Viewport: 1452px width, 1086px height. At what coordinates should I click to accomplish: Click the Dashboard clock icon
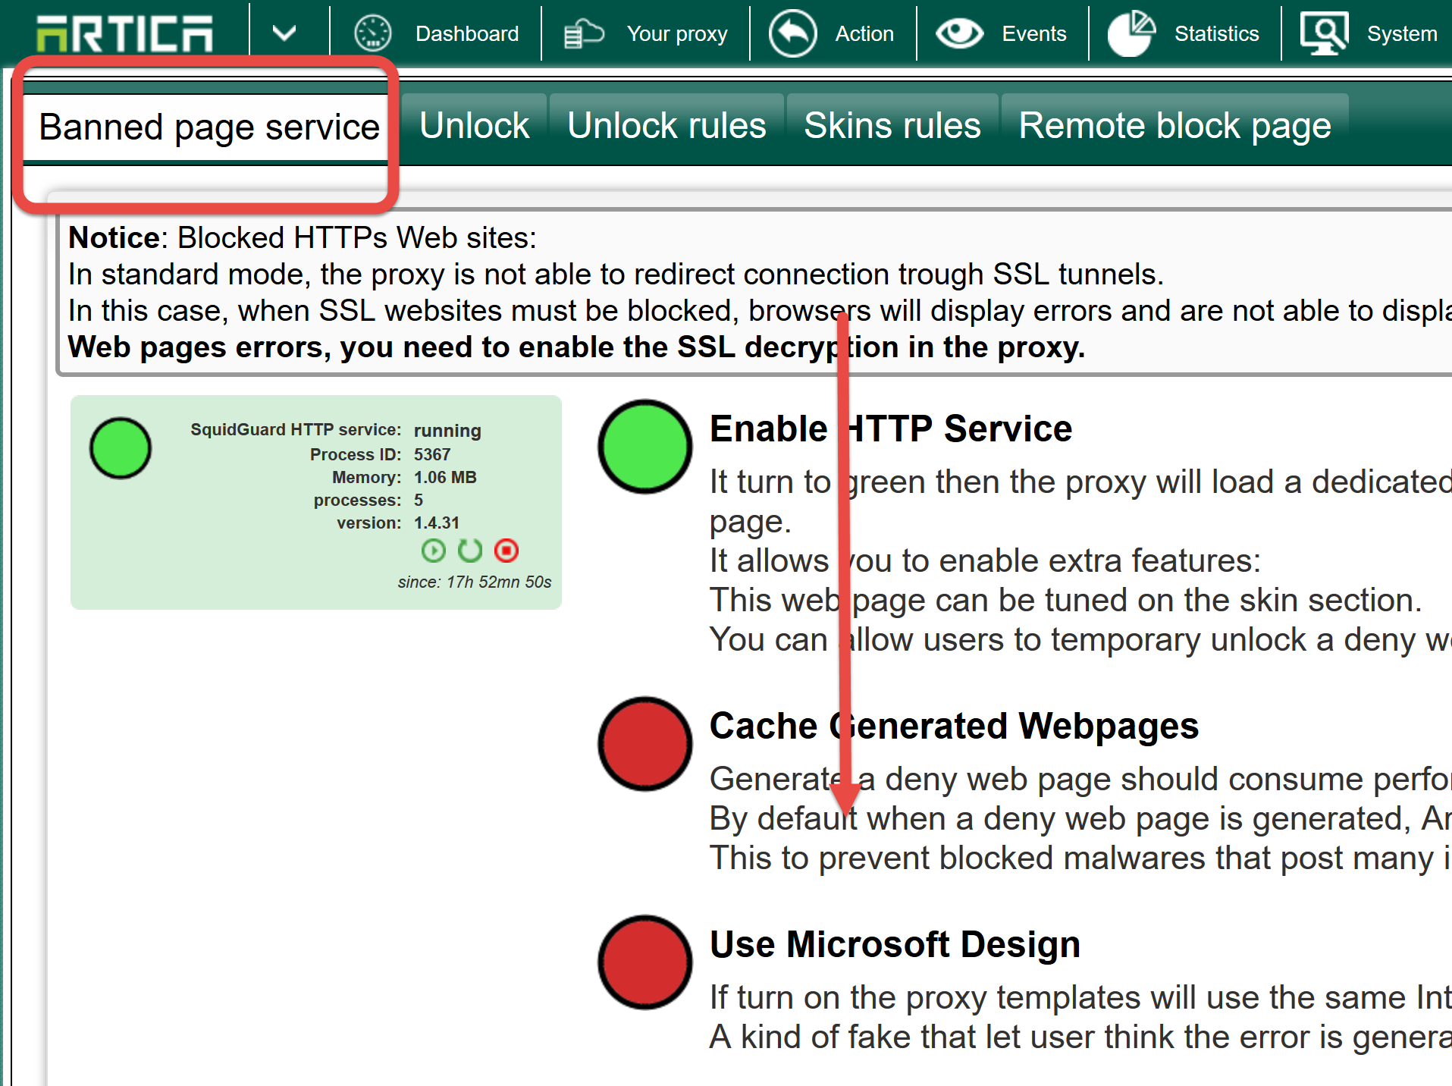coord(373,33)
